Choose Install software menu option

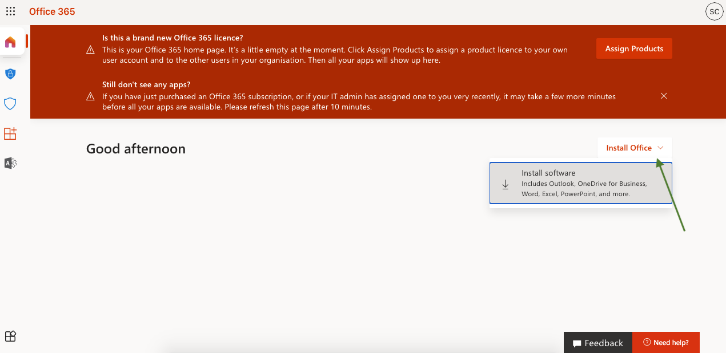pyautogui.click(x=581, y=183)
